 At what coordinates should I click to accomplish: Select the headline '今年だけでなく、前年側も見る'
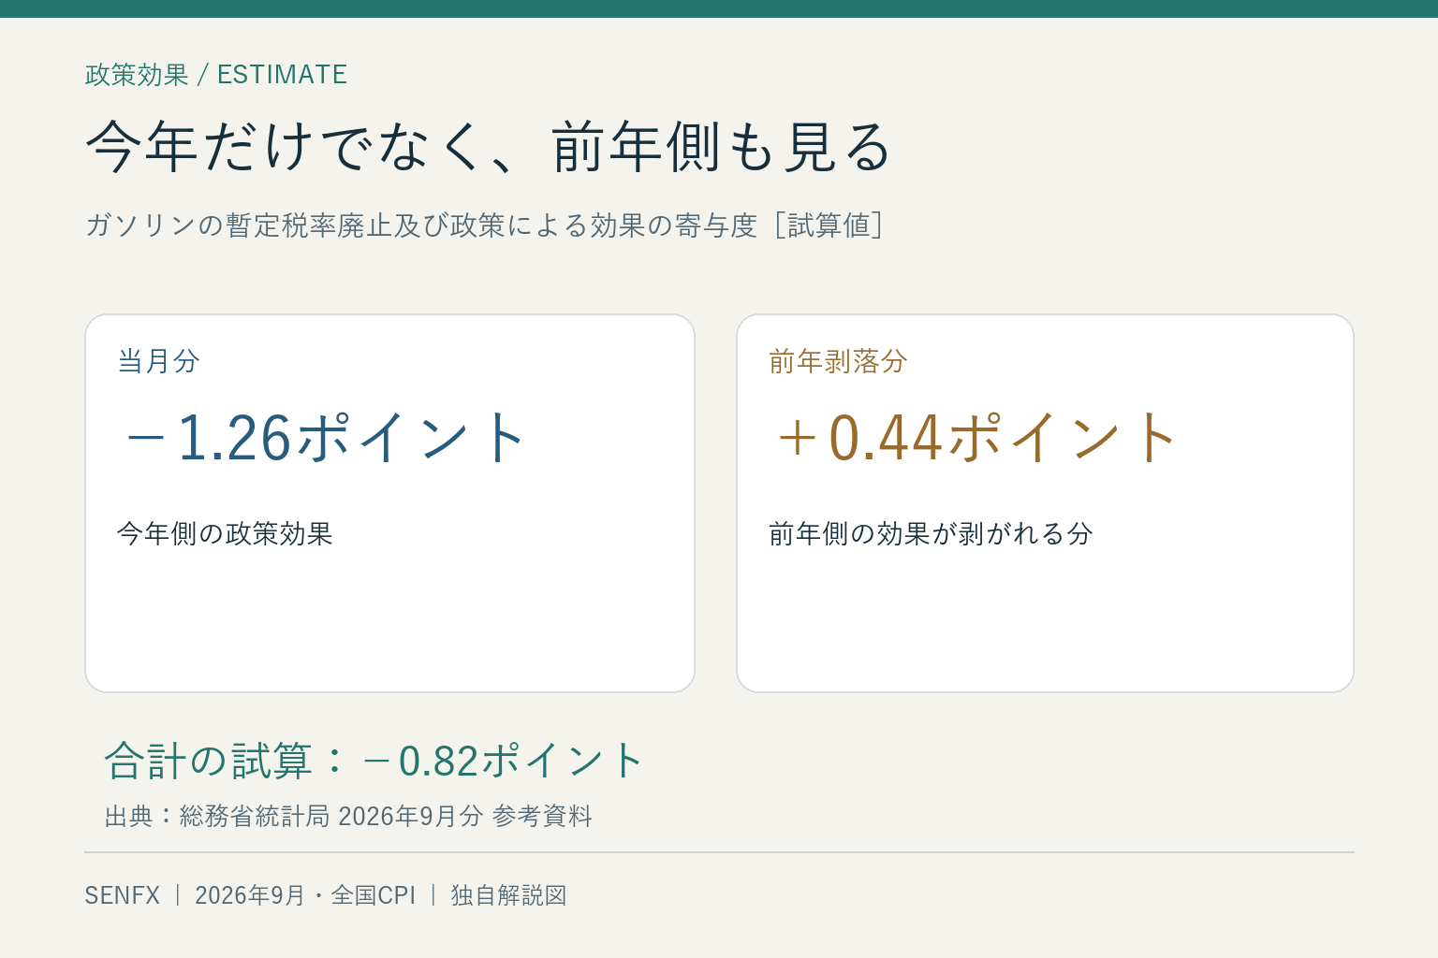pos(488,147)
